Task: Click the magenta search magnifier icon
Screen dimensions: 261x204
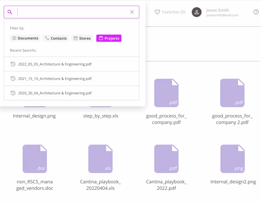Action: (x=10, y=12)
